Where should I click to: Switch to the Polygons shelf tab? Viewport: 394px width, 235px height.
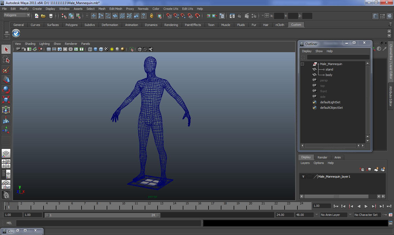(x=72, y=25)
